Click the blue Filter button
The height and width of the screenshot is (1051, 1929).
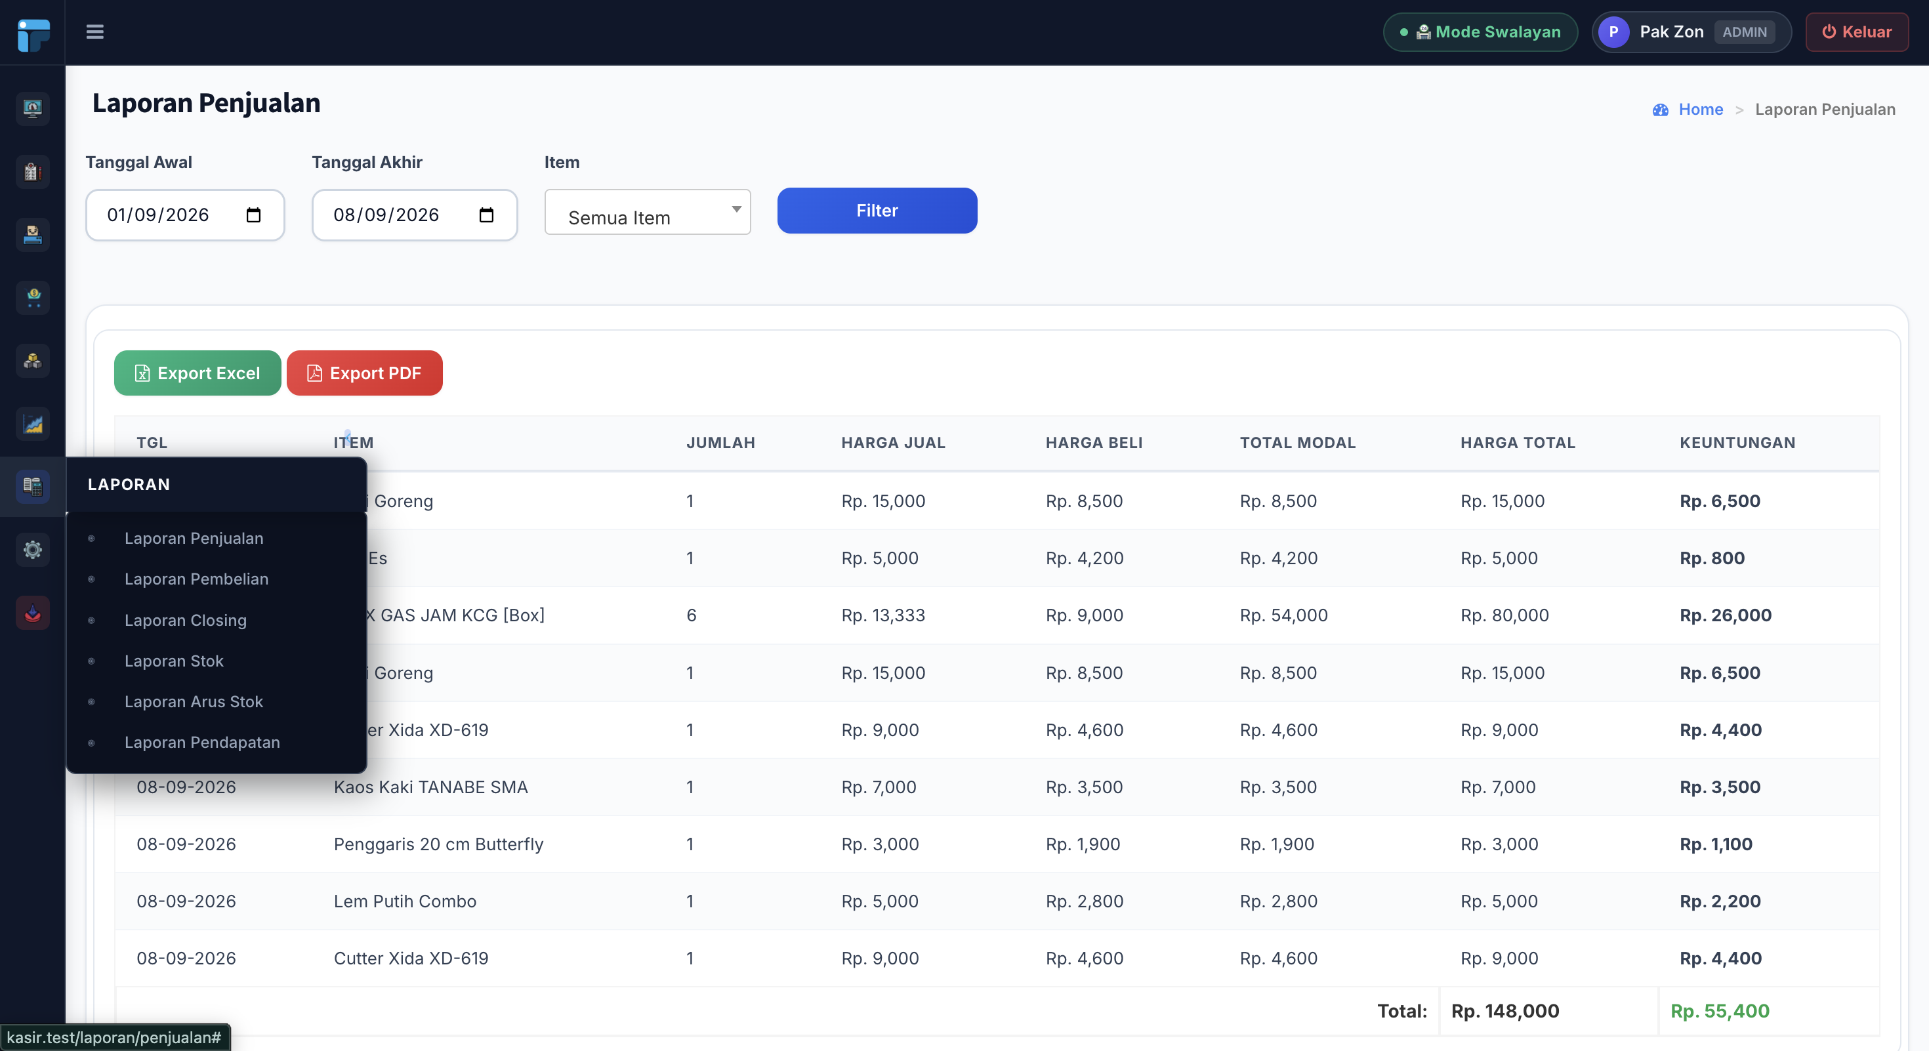point(877,211)
